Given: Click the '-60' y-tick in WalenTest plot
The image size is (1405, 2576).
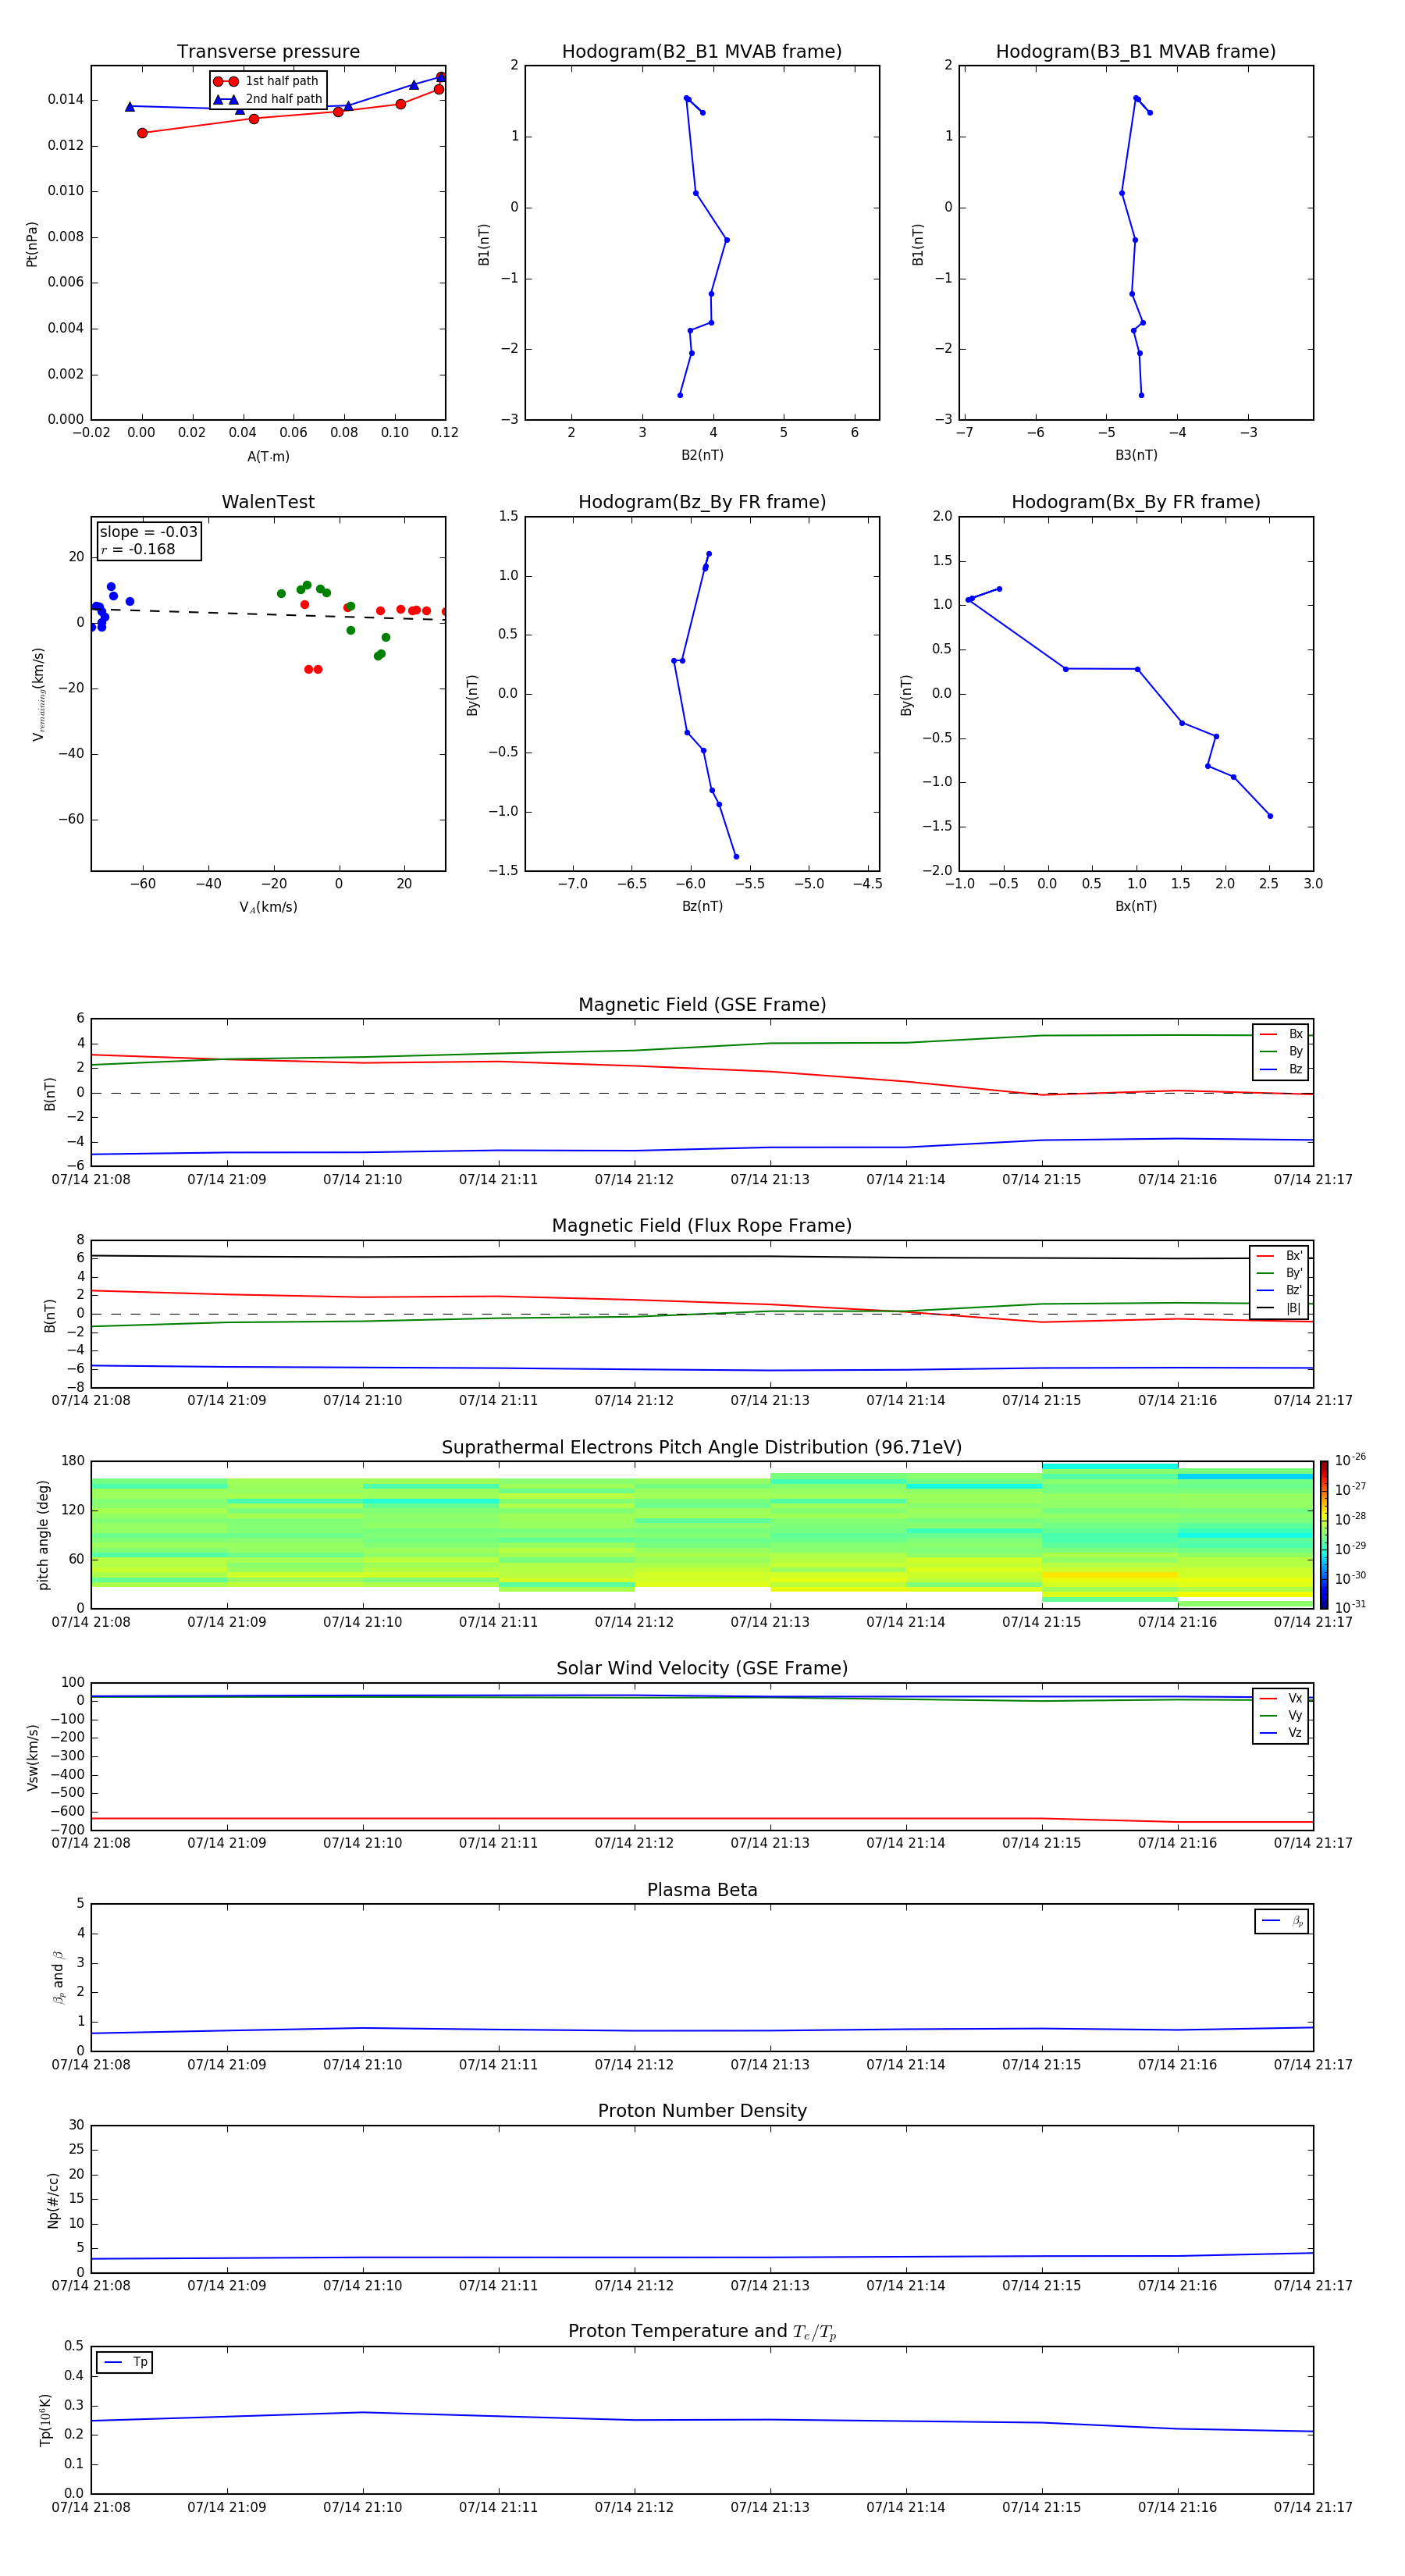Looking at the screenshot, I should tap(71, 820).
